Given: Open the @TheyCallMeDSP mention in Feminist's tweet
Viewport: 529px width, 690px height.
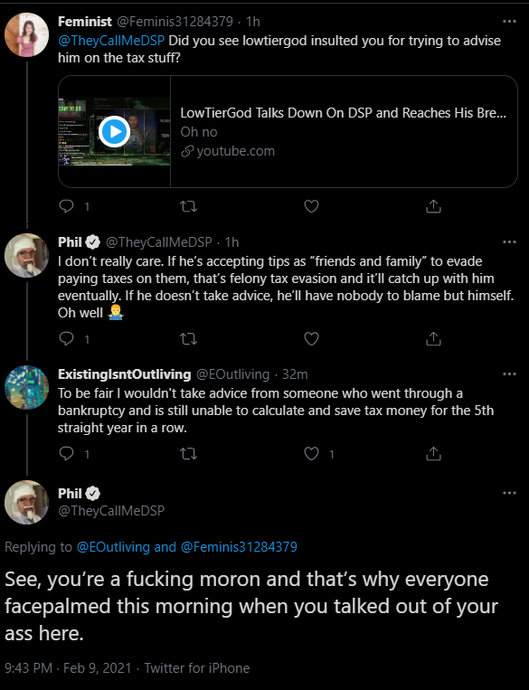Looking at the screenshot, I should coord(111,41).
